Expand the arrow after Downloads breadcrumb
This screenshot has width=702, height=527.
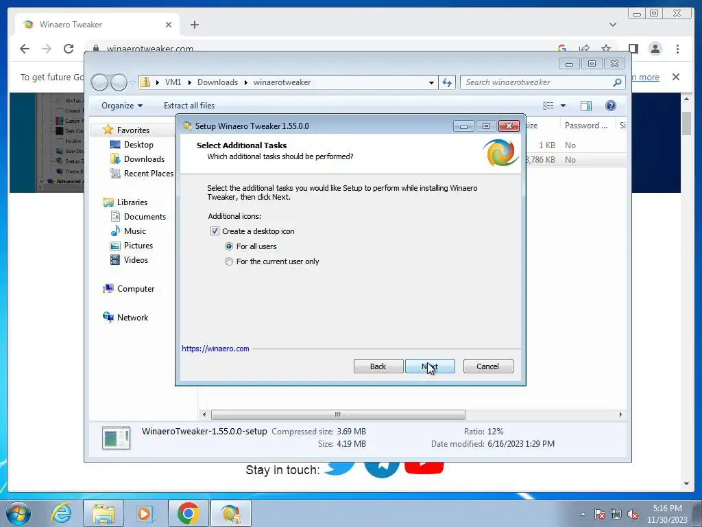pos(246,82)
